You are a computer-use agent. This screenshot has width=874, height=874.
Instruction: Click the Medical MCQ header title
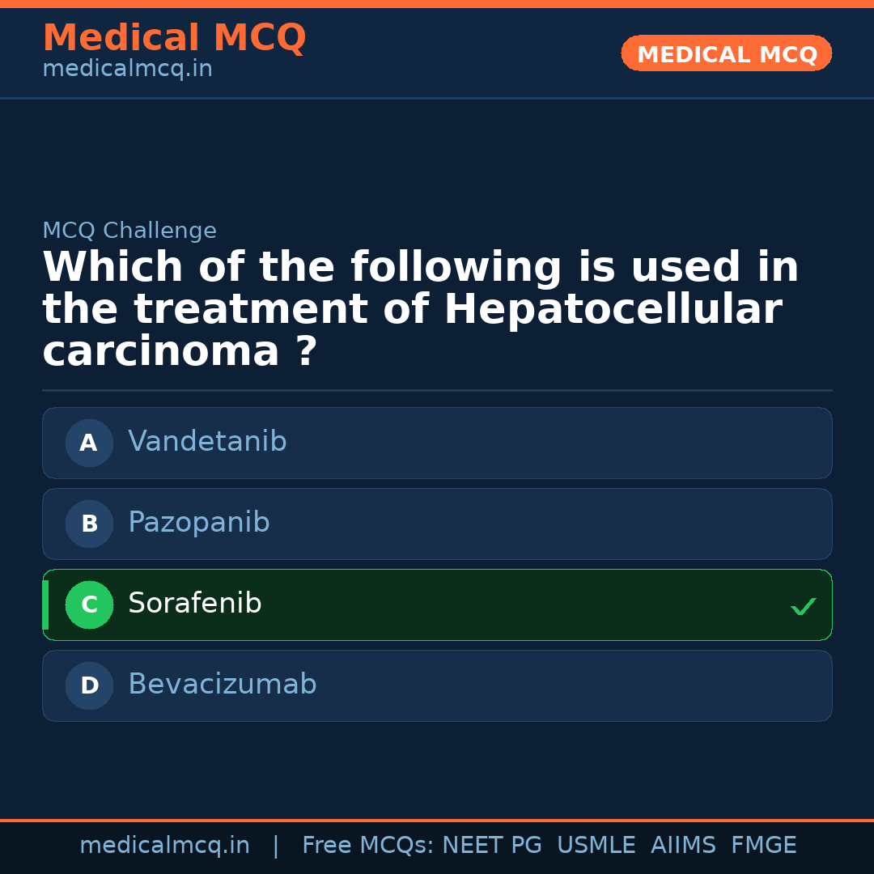(174, 38)
